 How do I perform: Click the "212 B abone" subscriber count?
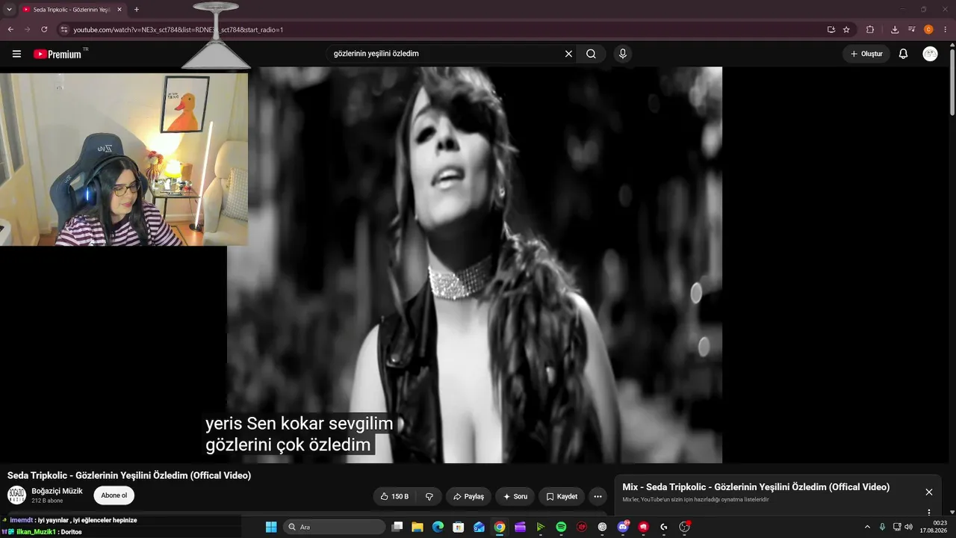tap(47, 501)
